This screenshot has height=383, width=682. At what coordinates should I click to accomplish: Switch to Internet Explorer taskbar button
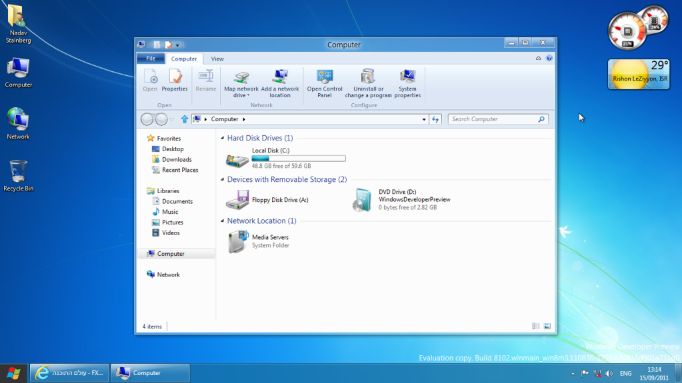[x=69, y=373]
